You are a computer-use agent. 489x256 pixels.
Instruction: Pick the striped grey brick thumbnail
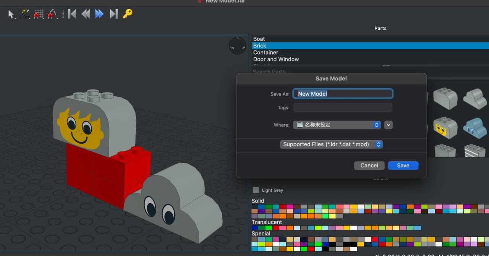pyautogui.click(x=475, y=150)
